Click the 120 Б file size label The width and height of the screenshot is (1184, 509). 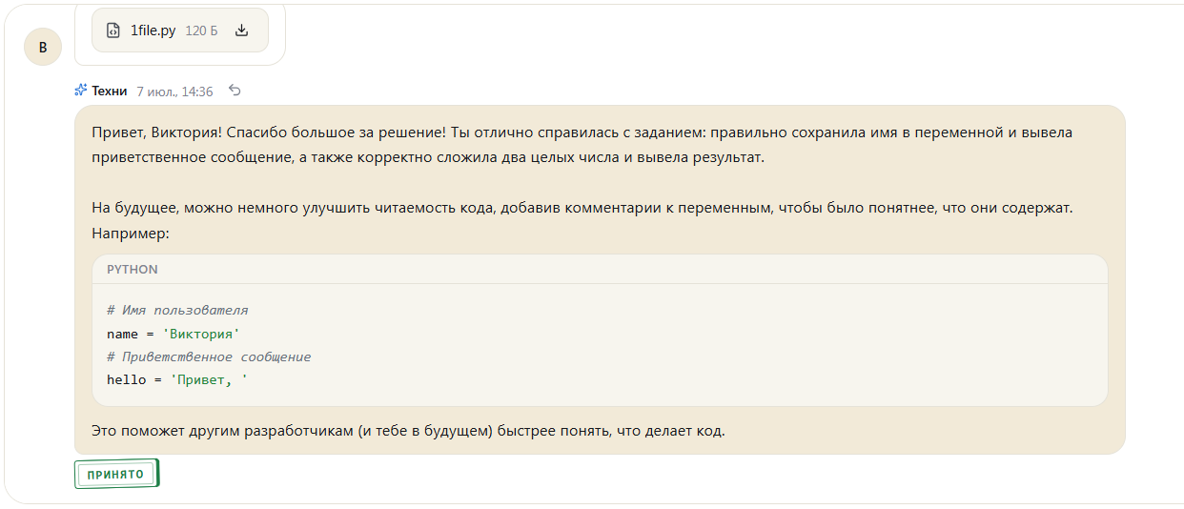(201, 31)
